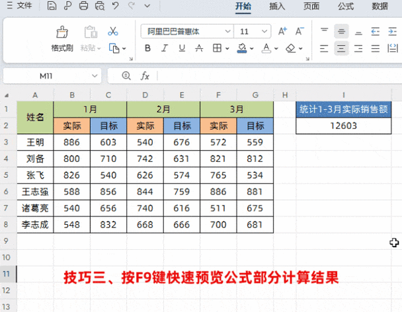
Task: Apply font color A swatch
Action: pos(266,48)
